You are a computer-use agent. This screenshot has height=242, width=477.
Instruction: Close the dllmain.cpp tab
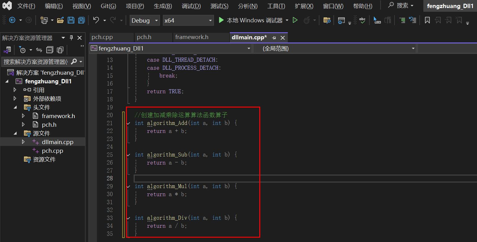tap(283, 38)
